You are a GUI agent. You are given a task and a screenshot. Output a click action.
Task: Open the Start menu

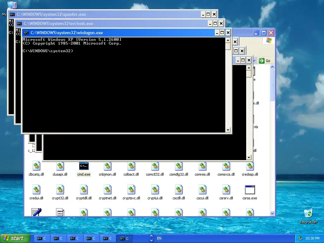15,238
